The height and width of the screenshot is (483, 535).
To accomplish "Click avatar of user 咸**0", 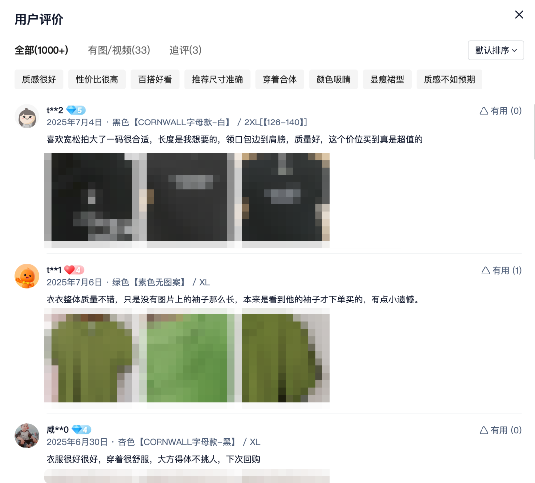I will (27, 436).
